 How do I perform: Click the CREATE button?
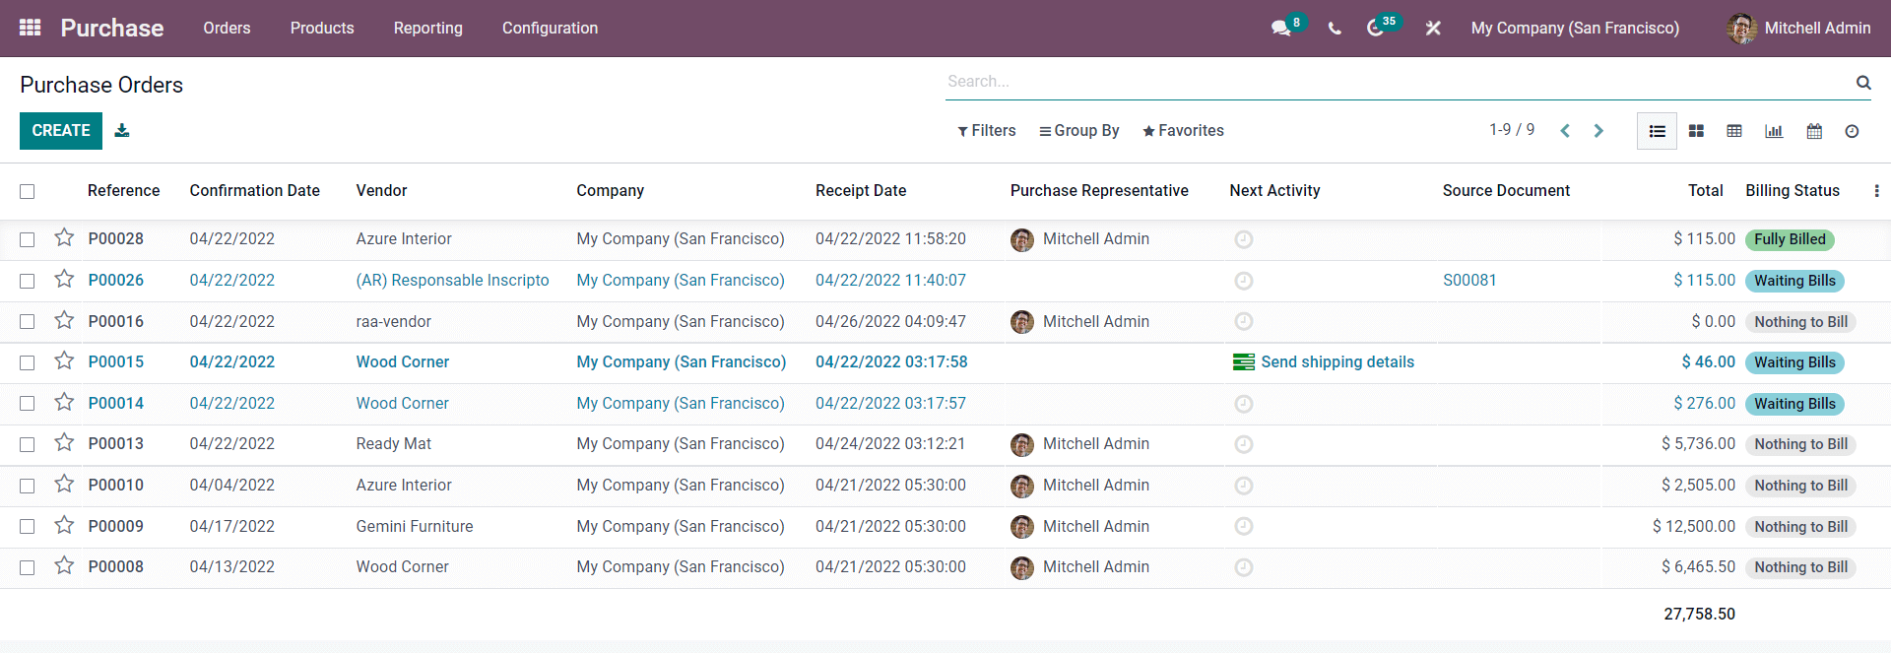tap(61, 131)
